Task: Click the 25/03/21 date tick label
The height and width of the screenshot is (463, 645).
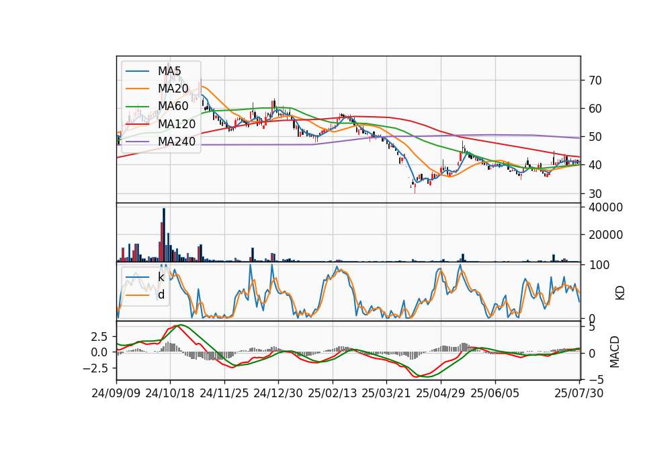Action: (x=386, y=393)
